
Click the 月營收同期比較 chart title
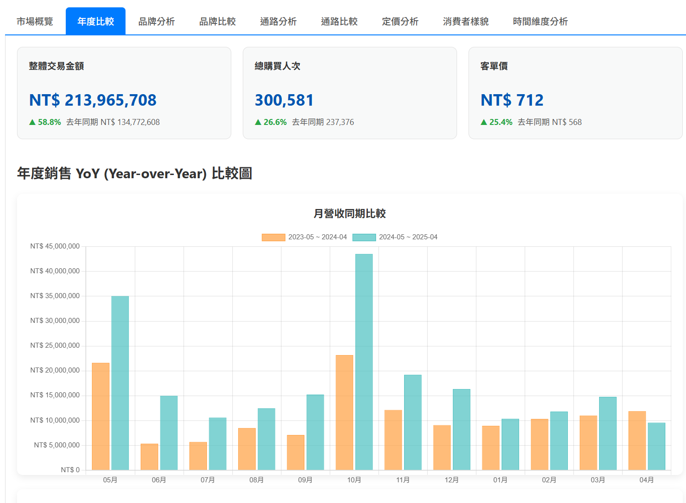349,214
